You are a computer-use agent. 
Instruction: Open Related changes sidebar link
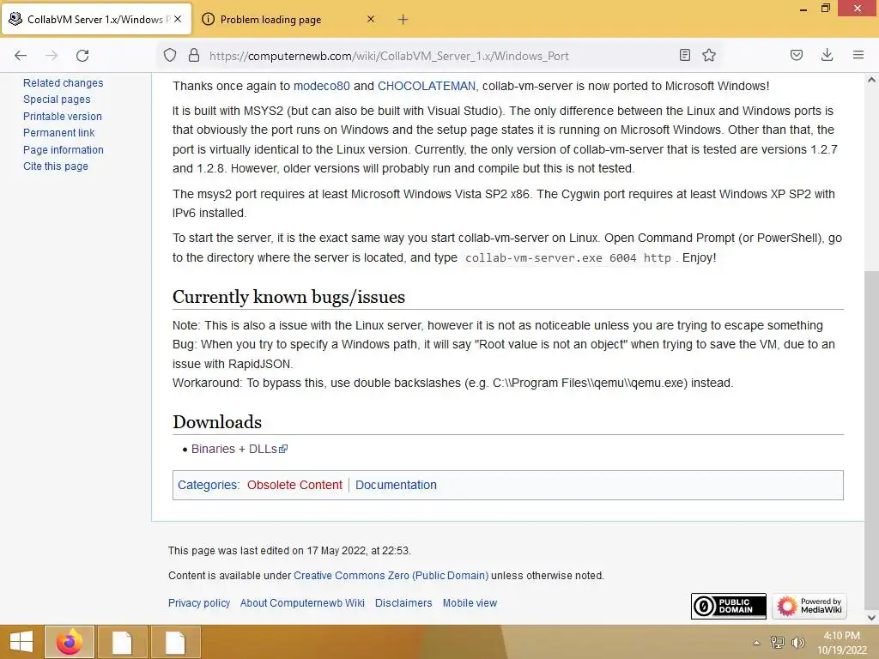tap(64, 83)
